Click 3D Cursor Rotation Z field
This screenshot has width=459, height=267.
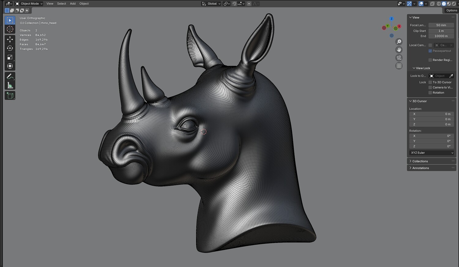(x=431, y=146)
